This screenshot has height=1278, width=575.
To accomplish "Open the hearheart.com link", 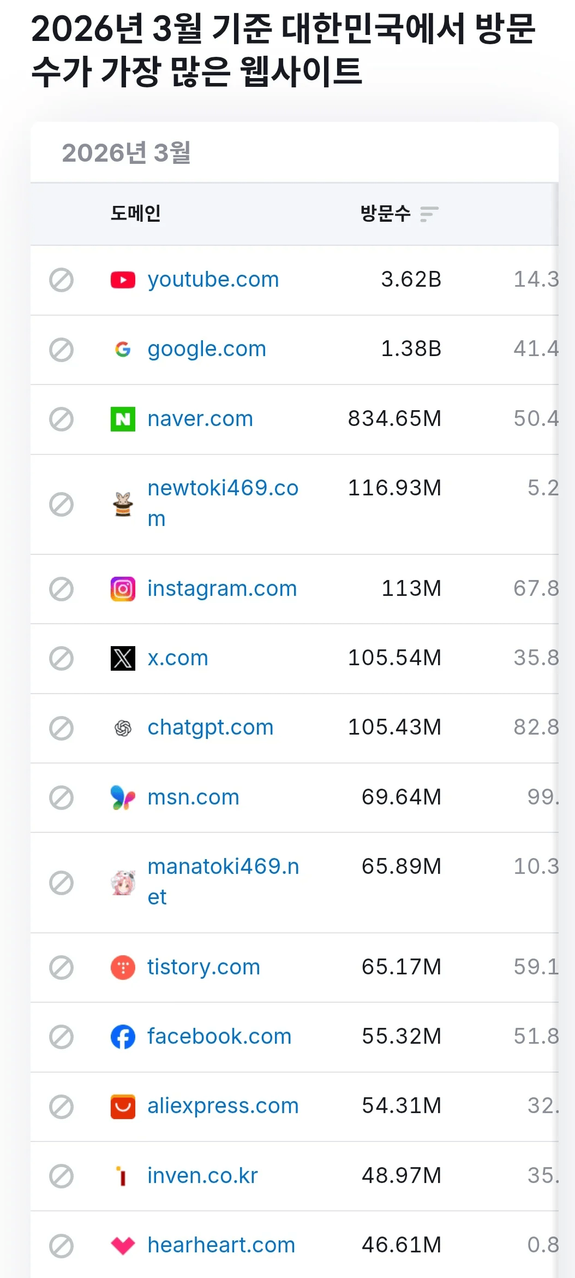I will (221, 1245).
